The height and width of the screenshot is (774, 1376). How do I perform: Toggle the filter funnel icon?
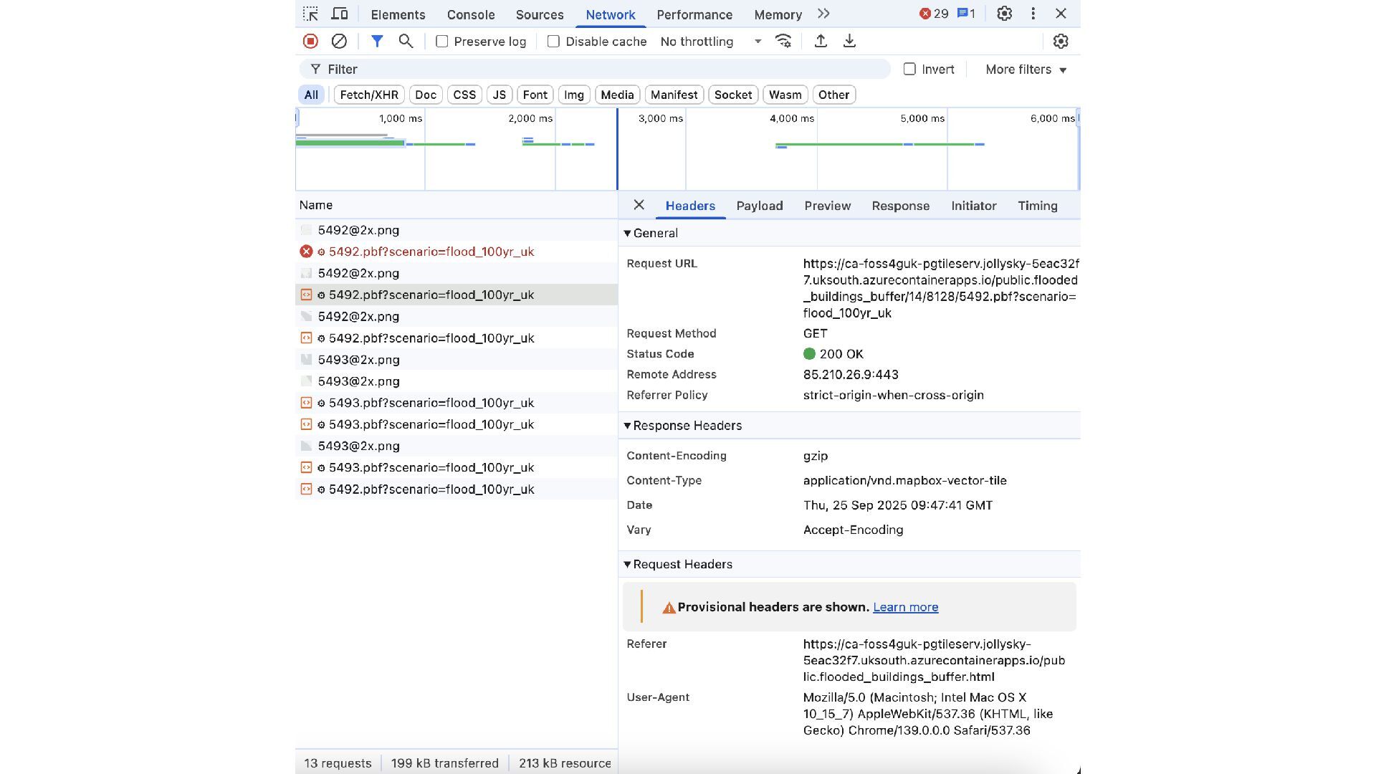377,42
